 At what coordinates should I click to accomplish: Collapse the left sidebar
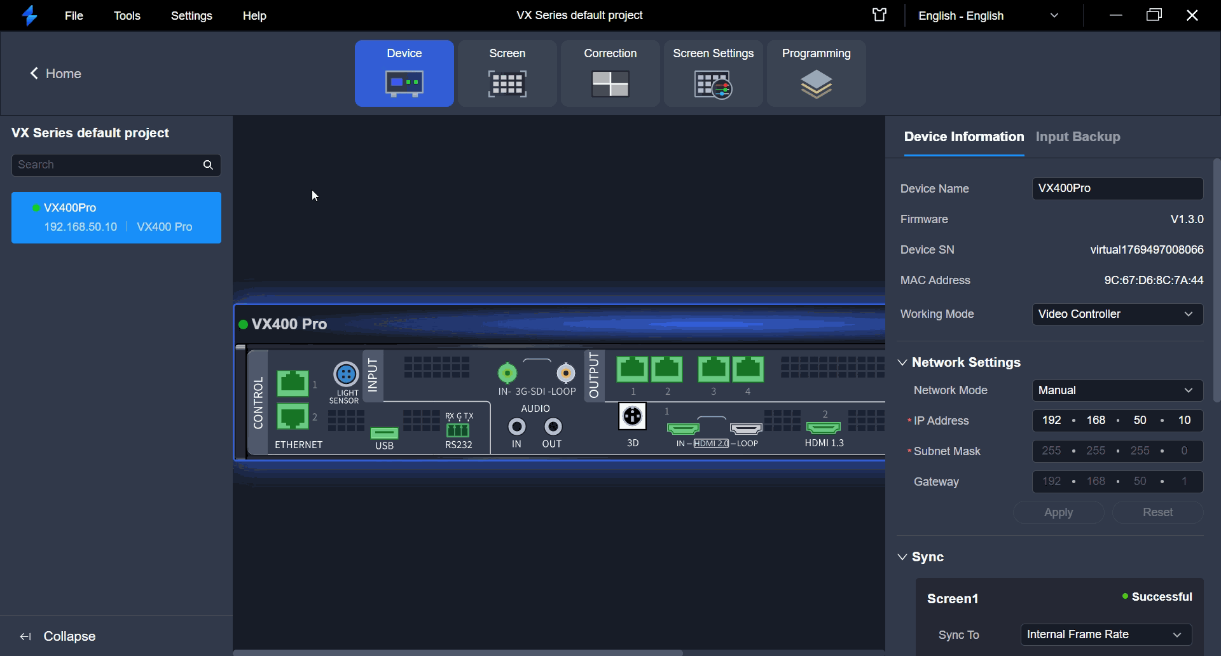[x=57, y=637]
